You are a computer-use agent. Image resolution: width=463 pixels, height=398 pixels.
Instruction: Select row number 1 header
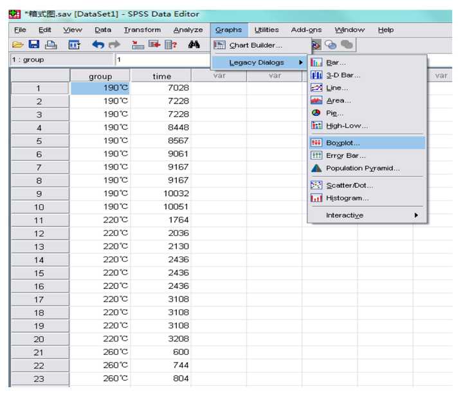pyautogui.click(x=40, y=88)
